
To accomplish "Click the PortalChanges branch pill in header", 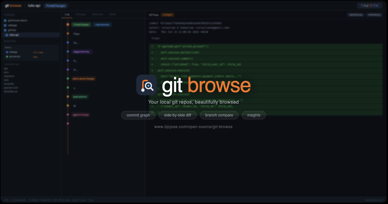I will (56, 6).
